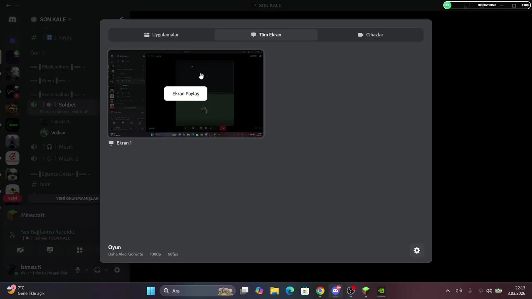Click İsimsiz K in Sohbet channel list
The height and width of the screenshot is (299, 532).
pyautogui.click(x=60, y=122)
